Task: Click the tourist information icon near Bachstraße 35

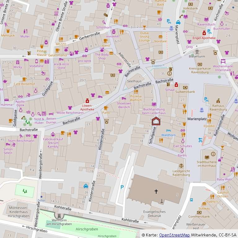Action: (170, 74)
